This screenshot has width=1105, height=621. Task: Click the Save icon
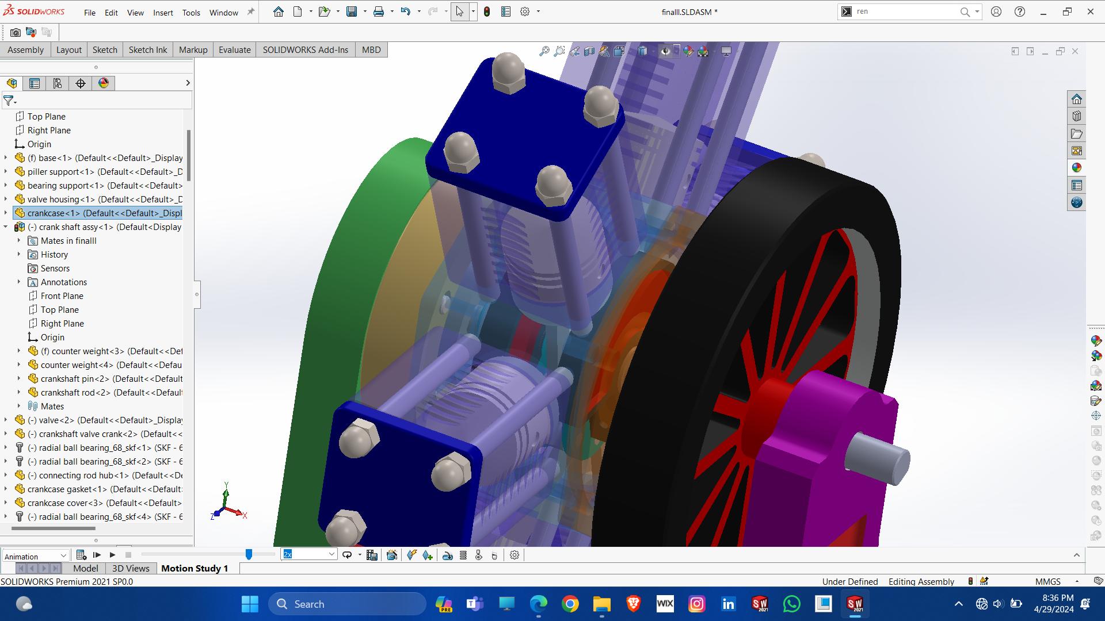pos(352,11)
